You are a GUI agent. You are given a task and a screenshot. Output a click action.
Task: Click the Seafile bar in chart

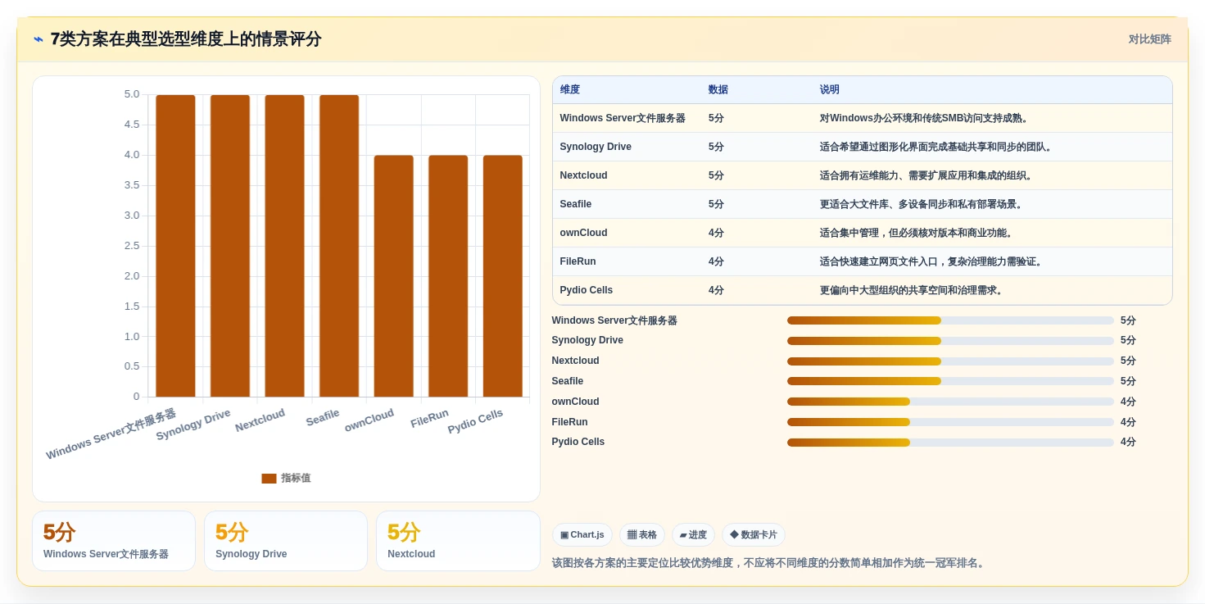tap(339, 246)
